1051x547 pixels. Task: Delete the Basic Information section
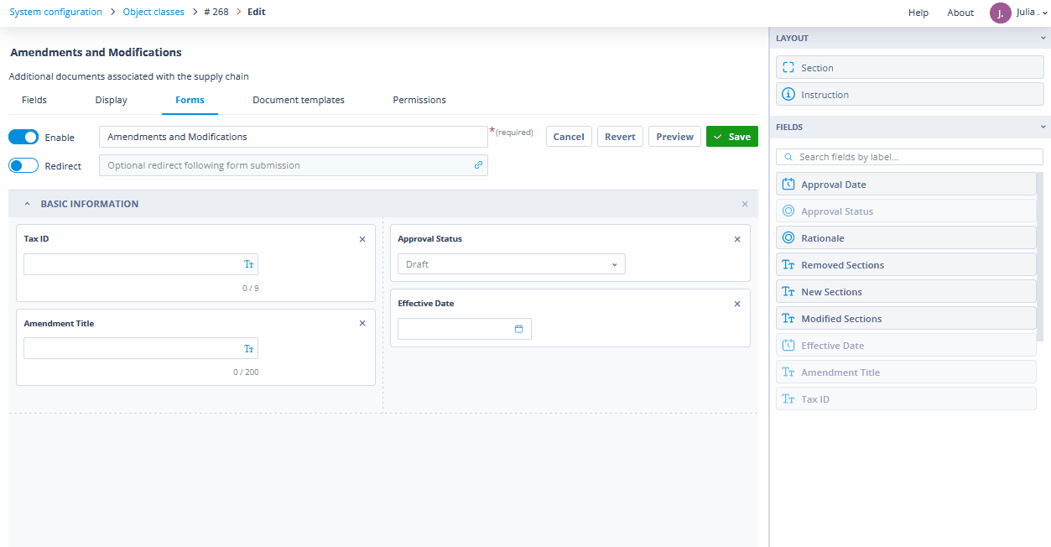point(745,204)
